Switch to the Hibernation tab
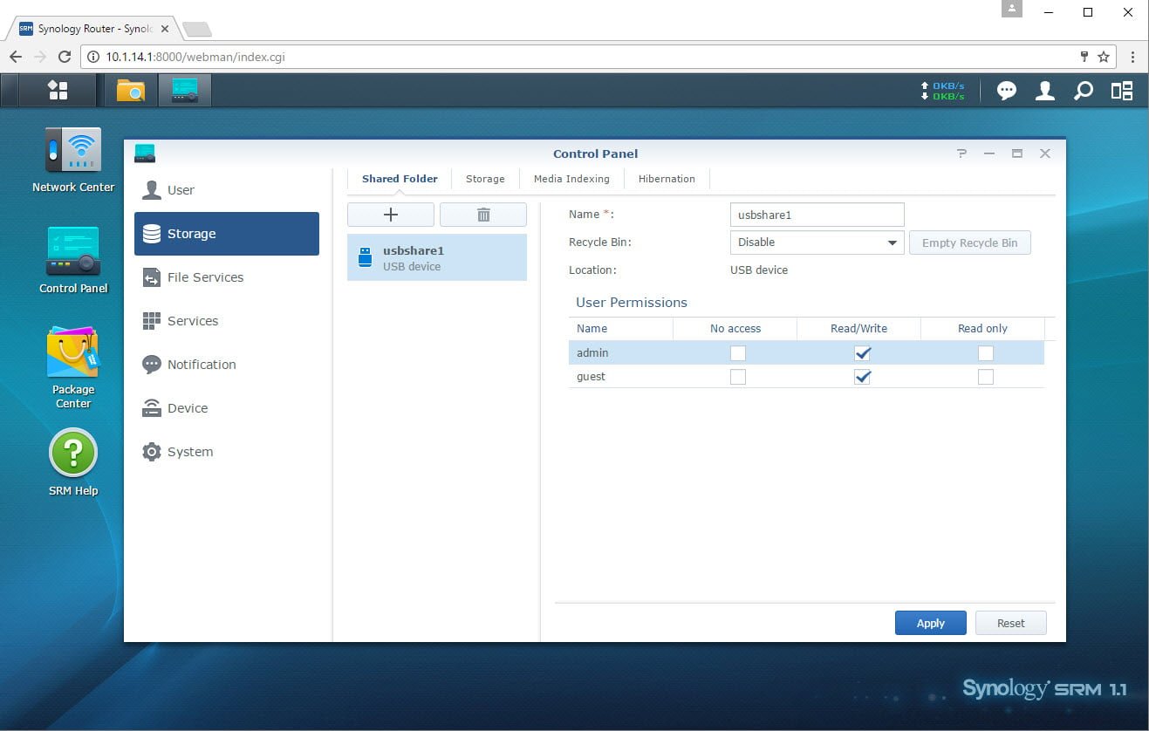Screen dimensions: 1149x731 pos(667,179)
